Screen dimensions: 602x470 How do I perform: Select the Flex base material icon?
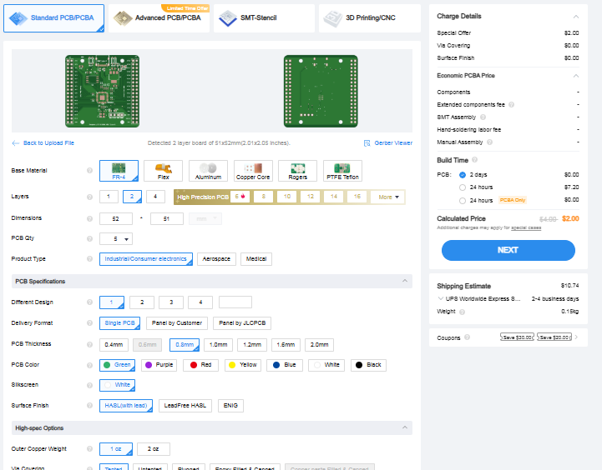coord(163,171)
